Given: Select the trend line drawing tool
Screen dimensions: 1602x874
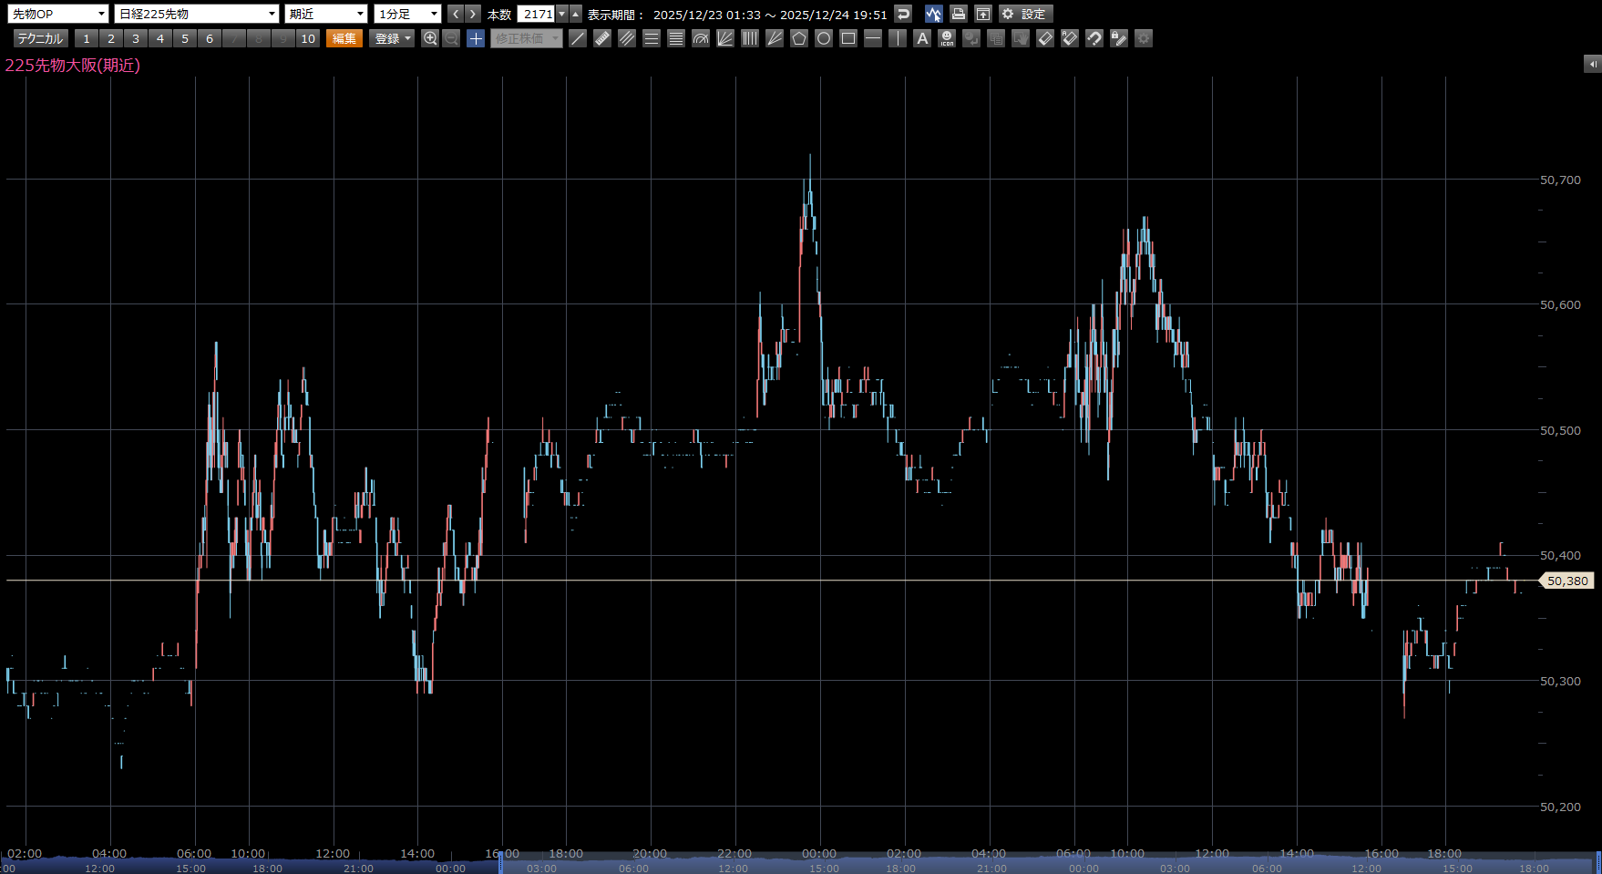Looking at the screenshot, I should point(578,38).
